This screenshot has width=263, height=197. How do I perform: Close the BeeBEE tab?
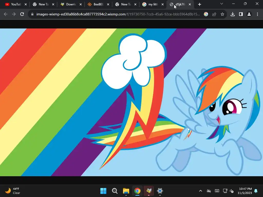tap(108, 5)
